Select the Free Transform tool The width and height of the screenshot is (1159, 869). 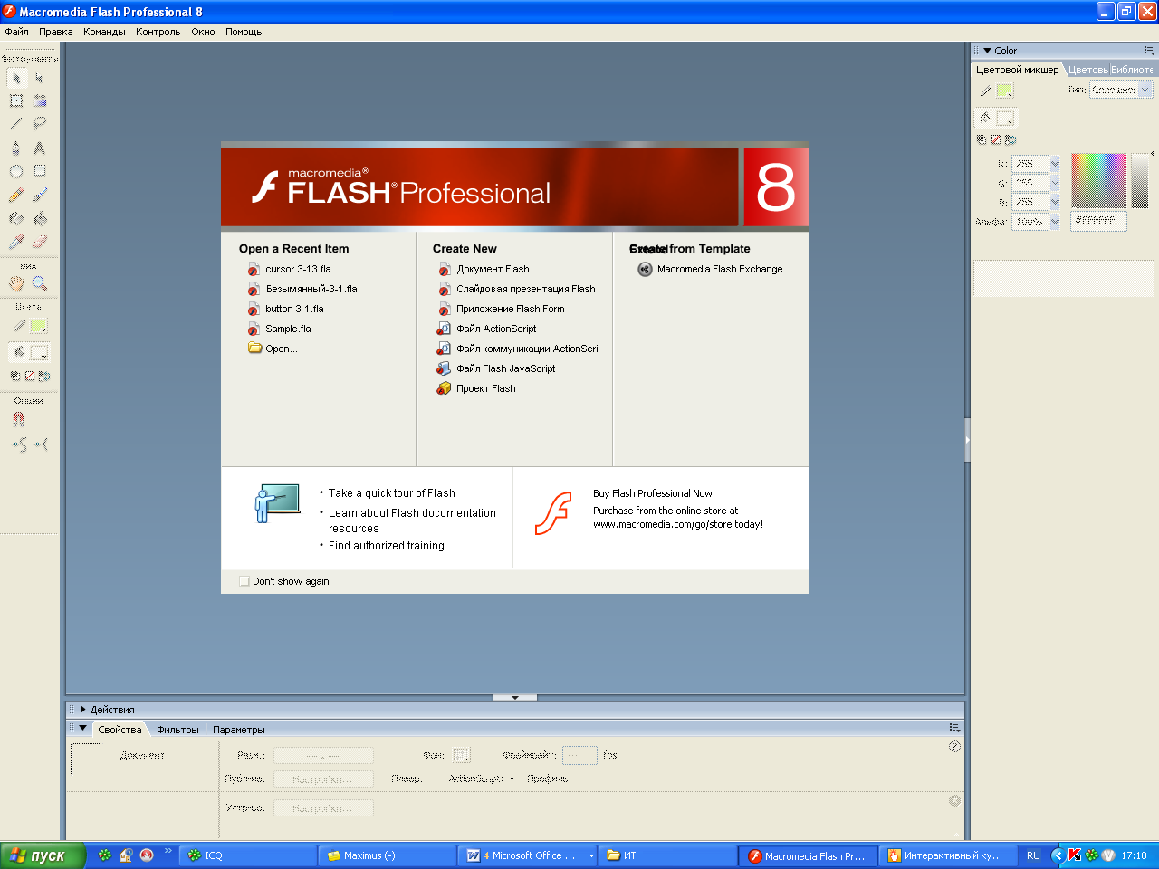[x=16, y=100]
